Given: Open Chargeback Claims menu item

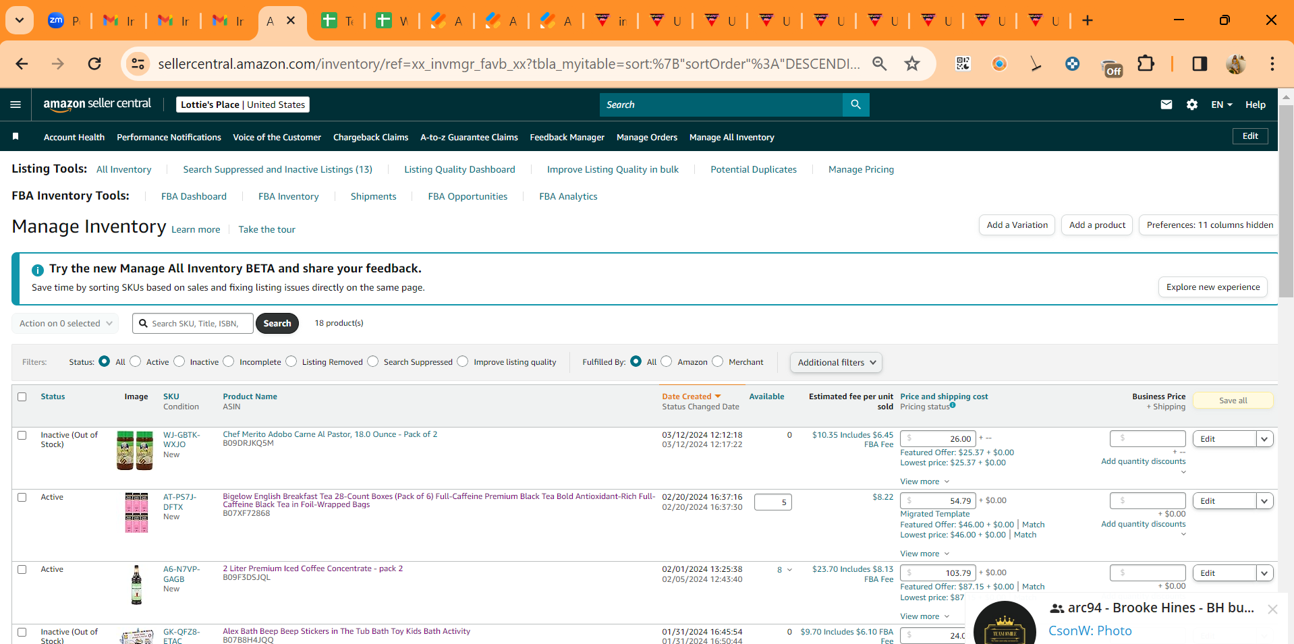Looking at the screenshot, I should [x=370, y=137].
